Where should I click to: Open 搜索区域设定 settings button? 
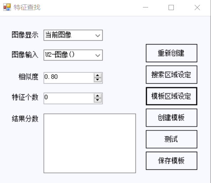coord(172,75)
